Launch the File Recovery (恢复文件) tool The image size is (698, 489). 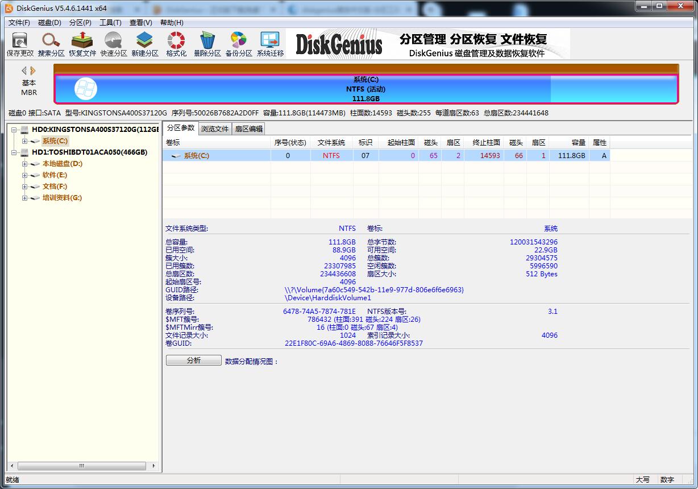[x=82, y=44]
